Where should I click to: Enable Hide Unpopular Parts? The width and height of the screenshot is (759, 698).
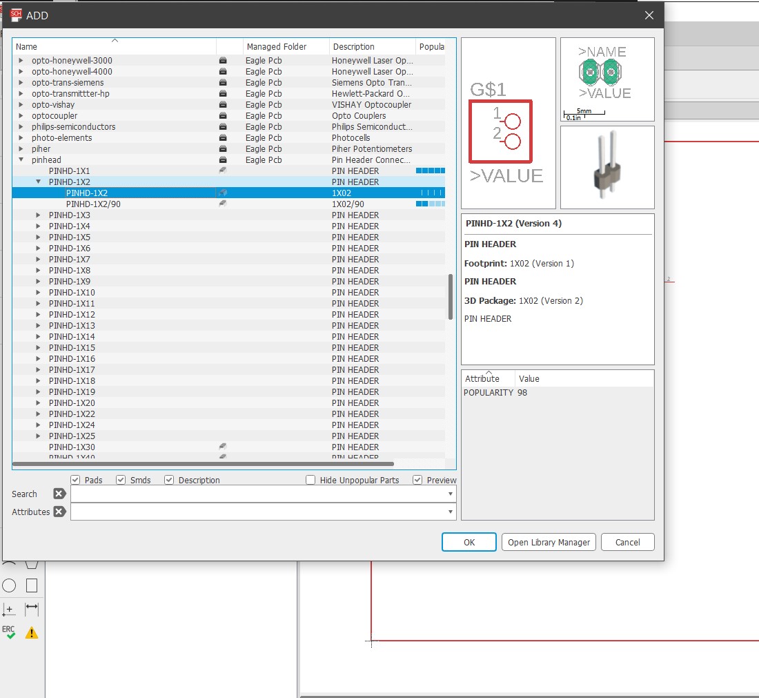pos(310,480)
